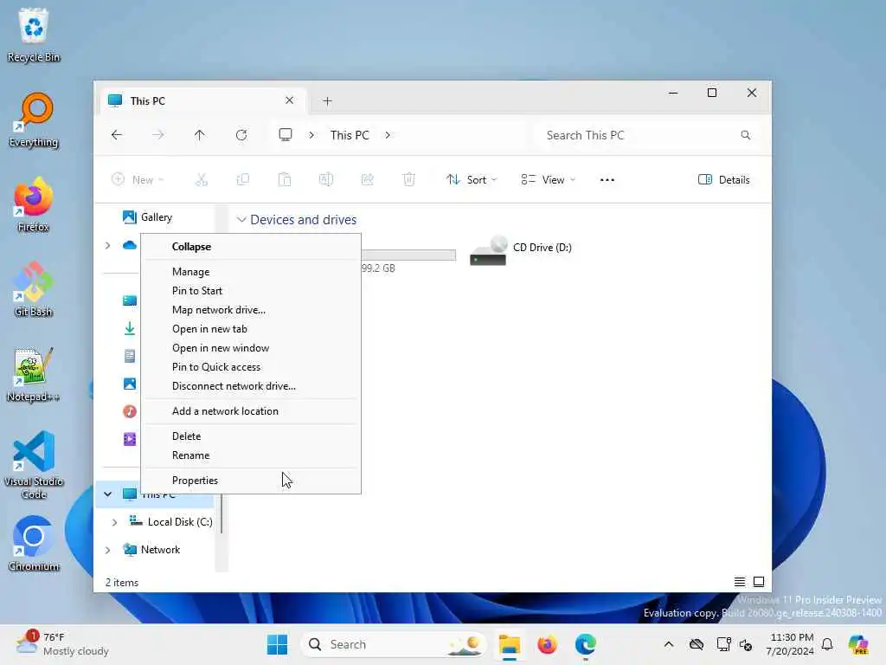Click the search magnifier in Search This PC

(x=745, y=135)
